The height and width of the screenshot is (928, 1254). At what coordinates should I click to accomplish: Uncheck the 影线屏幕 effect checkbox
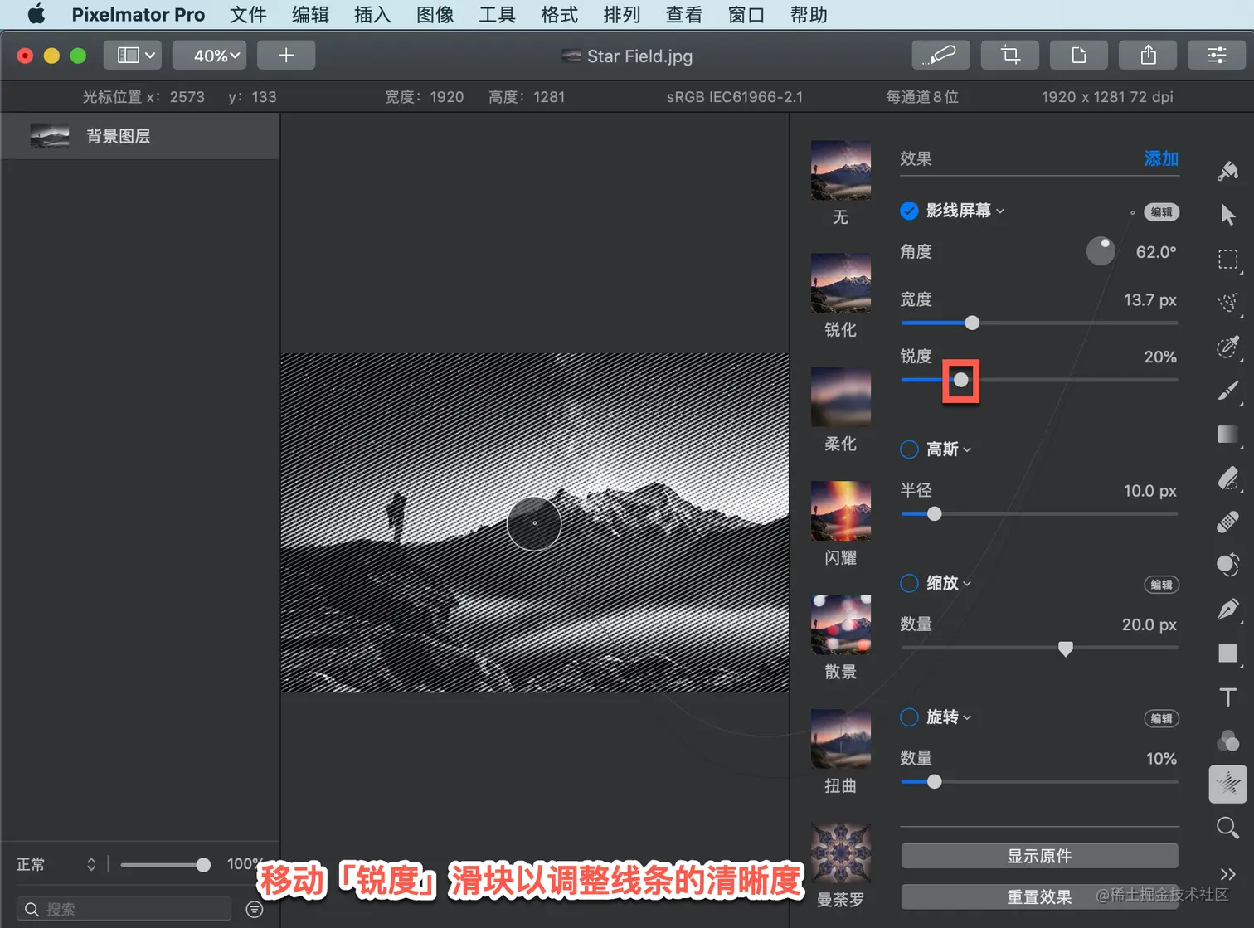click(909, 211)
